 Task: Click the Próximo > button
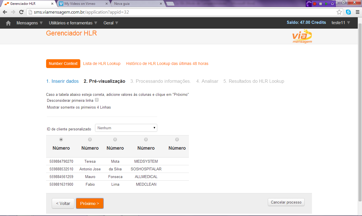90,204
